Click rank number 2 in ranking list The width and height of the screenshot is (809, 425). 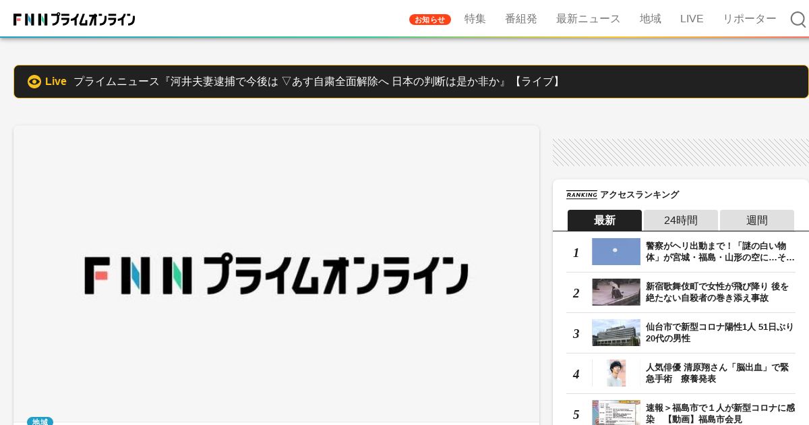tap(576, 293)
